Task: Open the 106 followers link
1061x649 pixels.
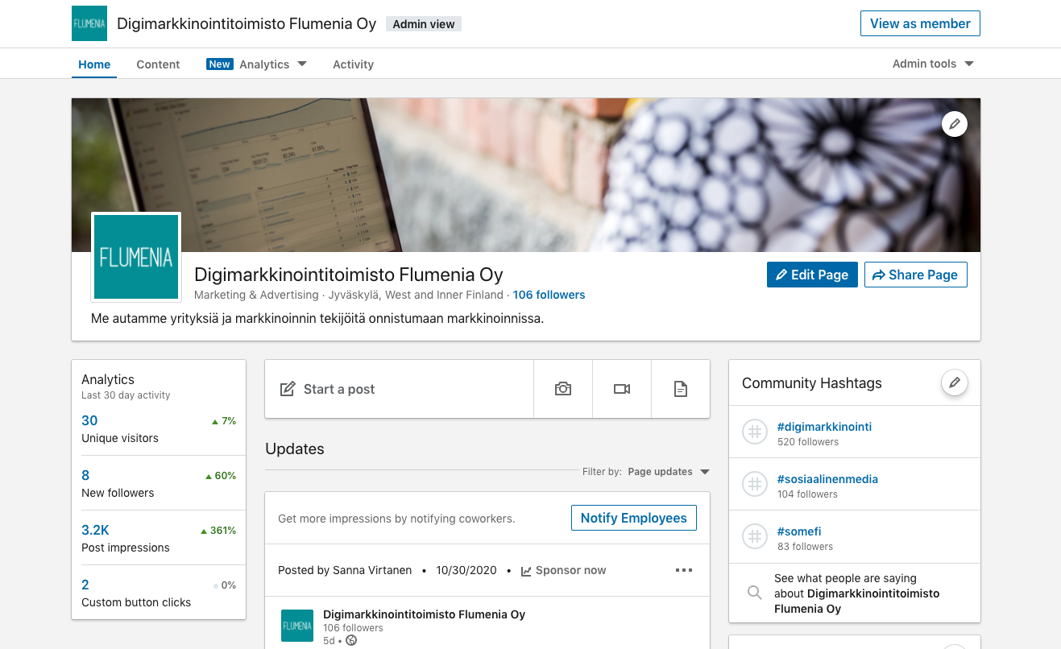Action: [x=549, y=295]
